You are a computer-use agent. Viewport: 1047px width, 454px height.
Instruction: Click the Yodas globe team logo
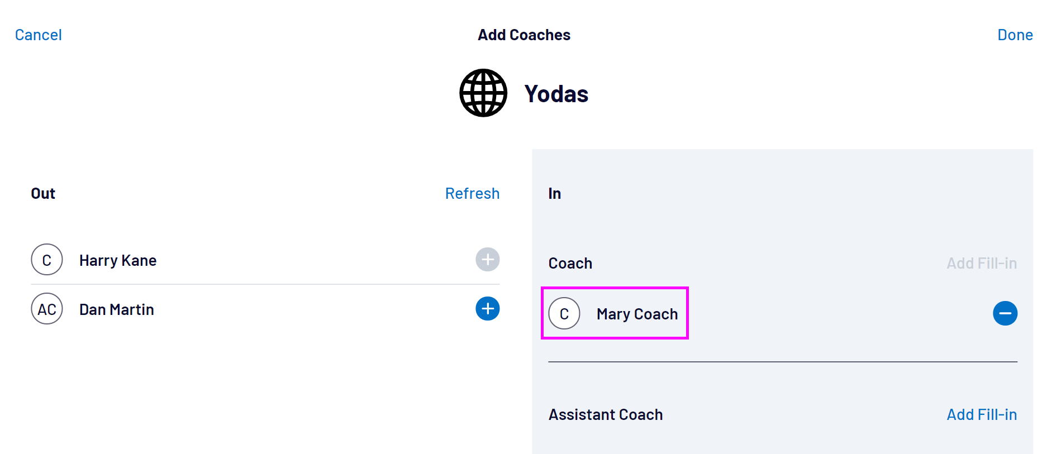[483, 93]
